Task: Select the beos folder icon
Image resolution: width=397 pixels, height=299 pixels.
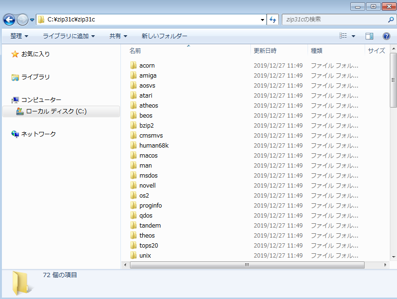Action: point(133,115)
